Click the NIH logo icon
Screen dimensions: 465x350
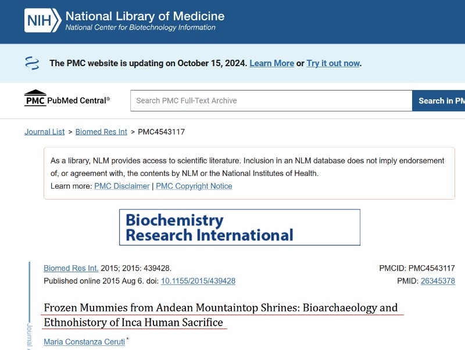click(x=42, y=20)
